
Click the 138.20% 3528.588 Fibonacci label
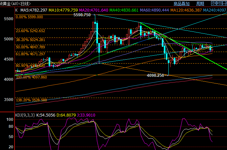pos(31,100)
